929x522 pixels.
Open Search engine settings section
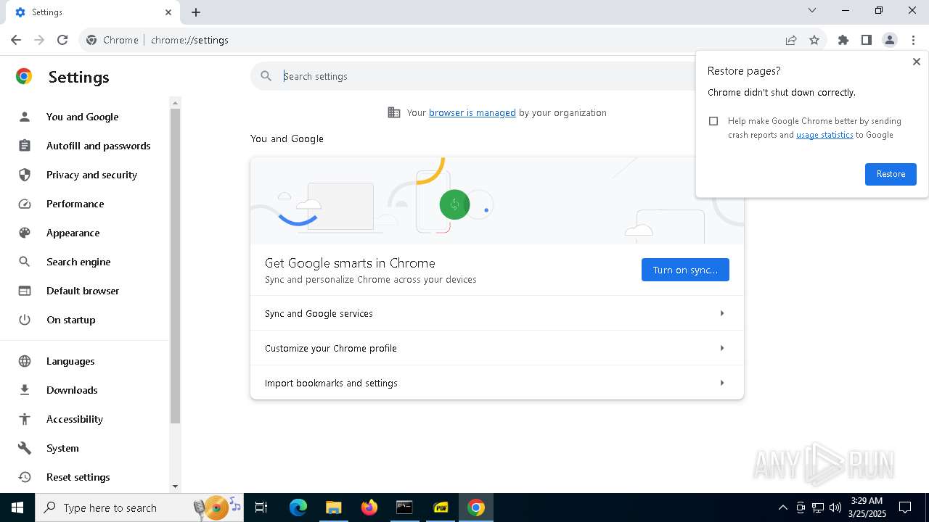coord(78,262)
